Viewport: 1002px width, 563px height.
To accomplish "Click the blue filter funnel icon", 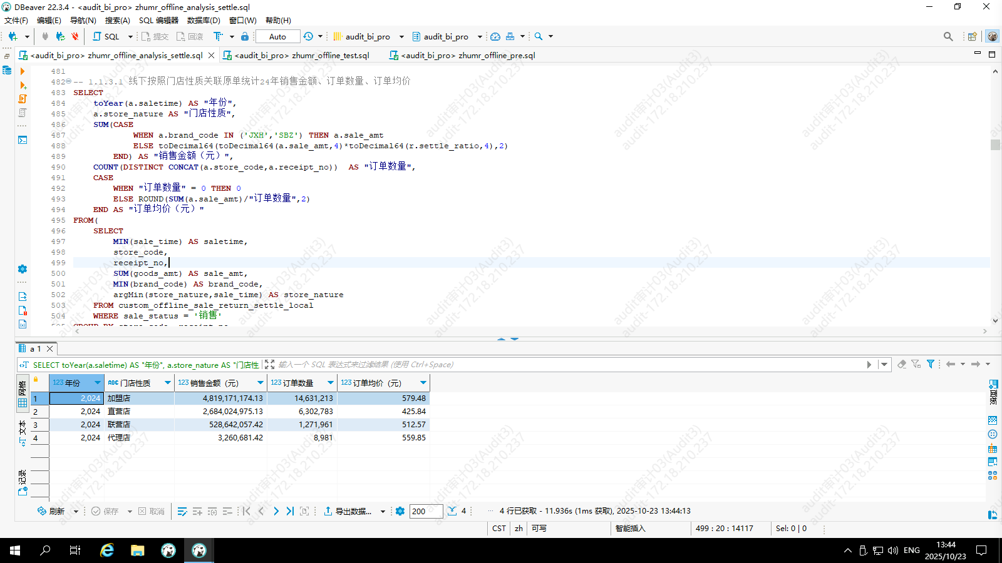I will pos(931,364).
